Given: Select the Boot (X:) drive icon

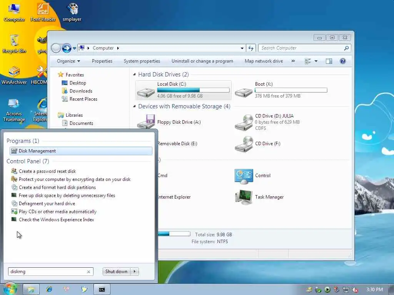Looking at the screenshot, I should [x=243, y=92].
